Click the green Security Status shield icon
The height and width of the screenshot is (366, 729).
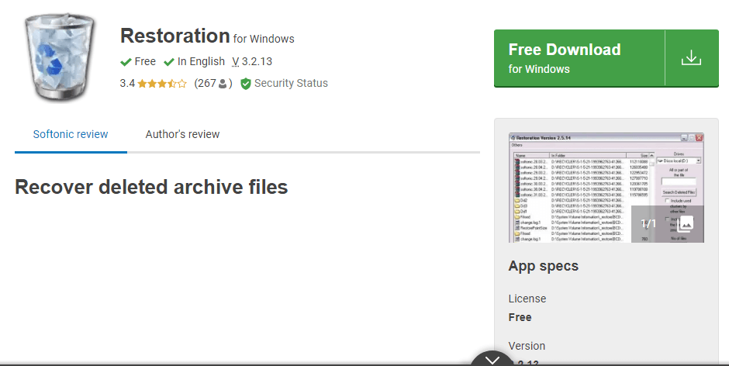[x=246, y=84]
